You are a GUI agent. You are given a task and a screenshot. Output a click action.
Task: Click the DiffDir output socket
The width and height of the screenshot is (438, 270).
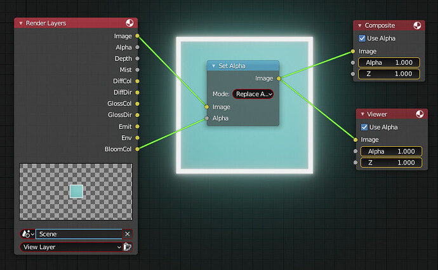pos(137,92)
